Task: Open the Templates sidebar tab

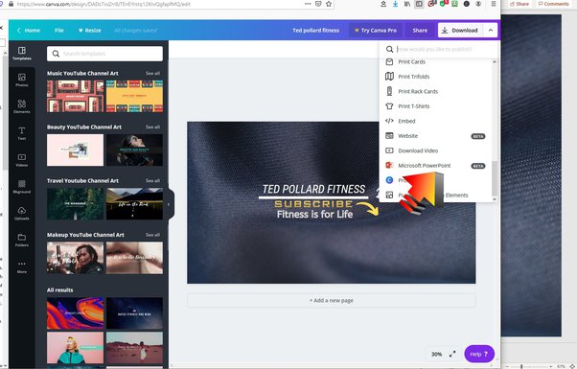Action: tap(22, 54)
